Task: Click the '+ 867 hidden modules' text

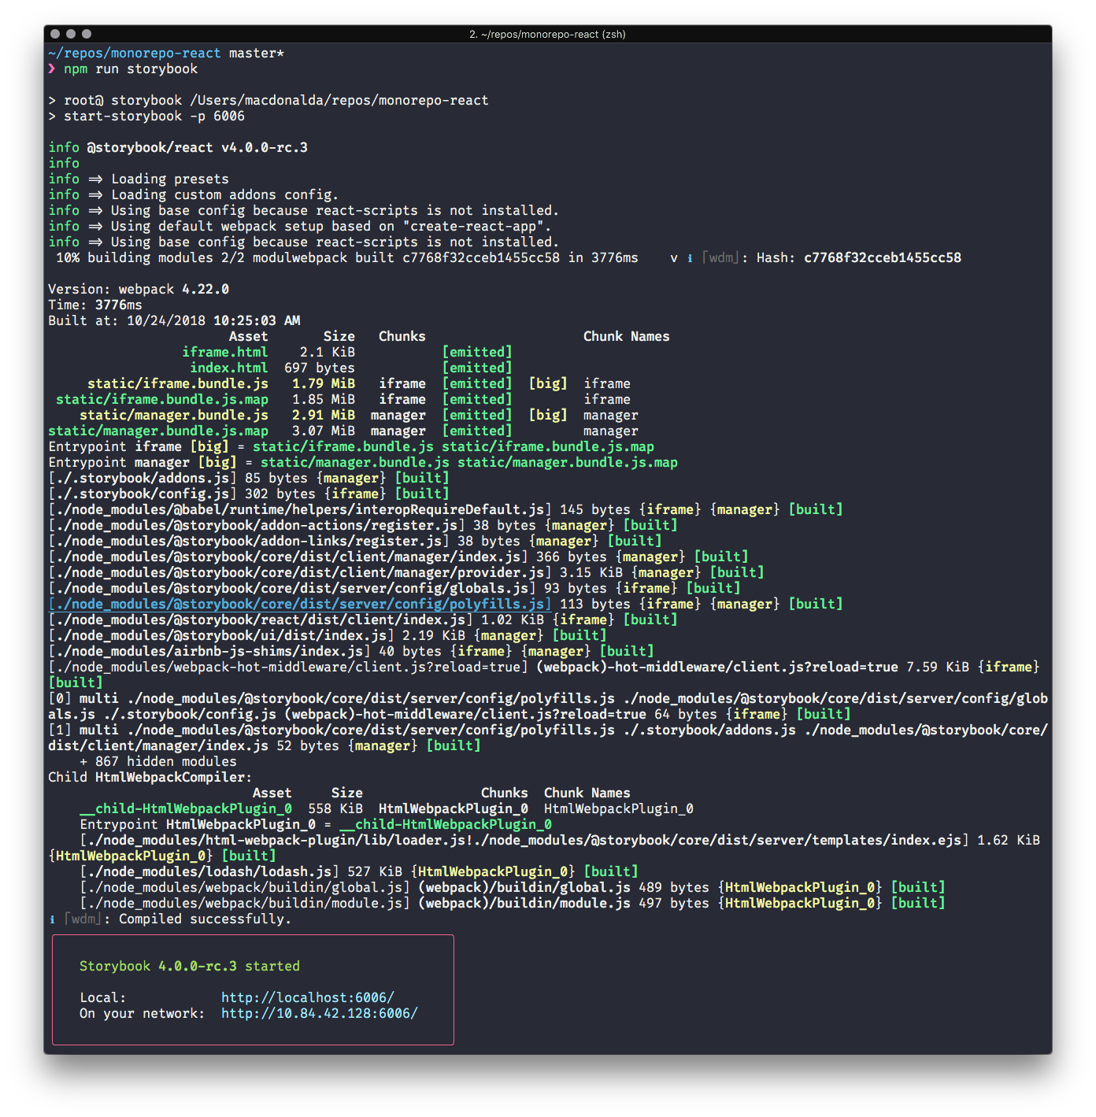Action: pos(158,761)
